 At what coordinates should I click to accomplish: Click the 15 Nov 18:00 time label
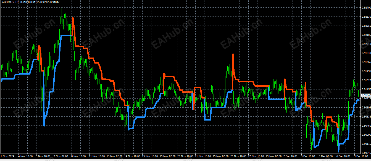click(150, 156)
